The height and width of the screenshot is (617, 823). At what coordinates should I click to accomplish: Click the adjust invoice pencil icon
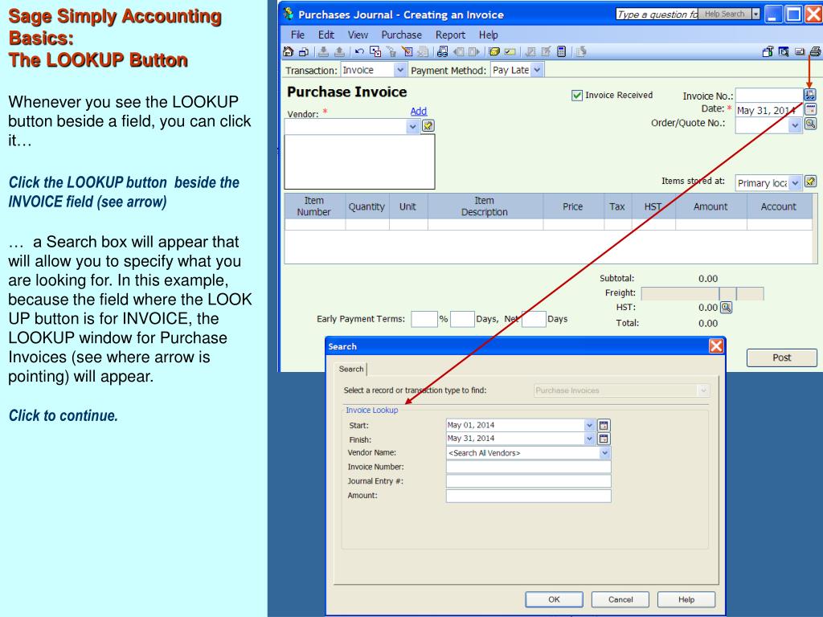pyautogui.click(x=407, y=51)
